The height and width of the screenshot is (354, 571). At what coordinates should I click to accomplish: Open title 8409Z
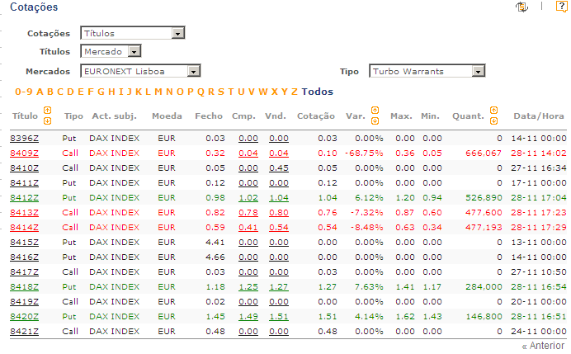pos(25,153)
